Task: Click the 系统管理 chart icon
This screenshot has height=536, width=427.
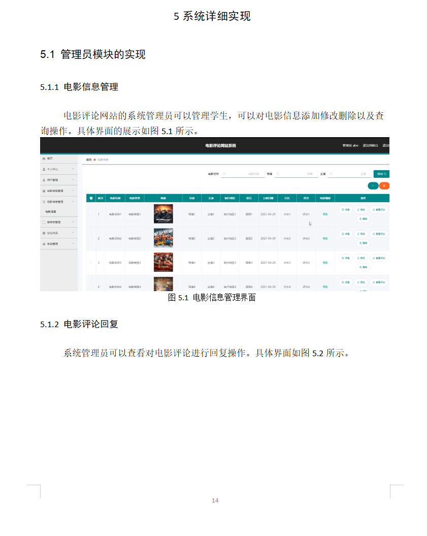Action: tap(43, 243)
